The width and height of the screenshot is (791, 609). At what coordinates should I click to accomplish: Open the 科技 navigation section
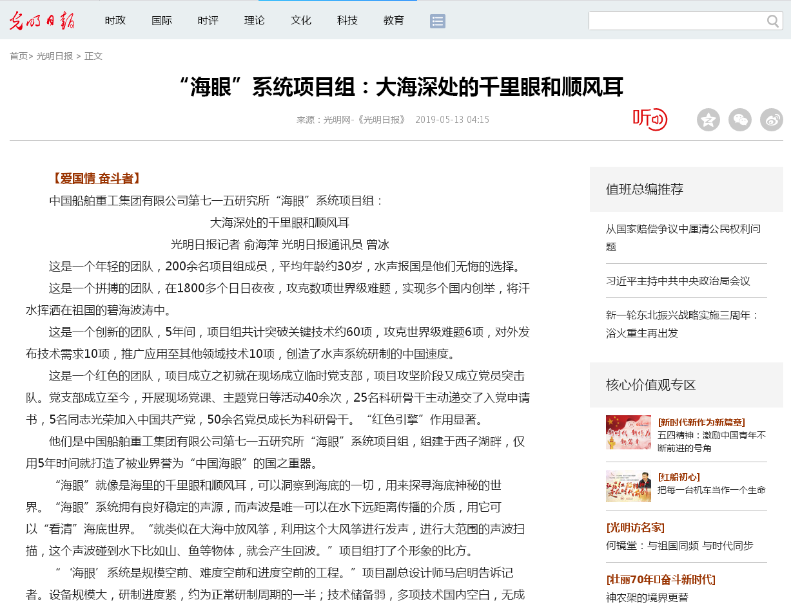(347, 21)
